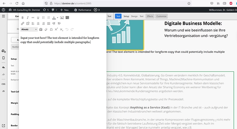Center-align the text
Viewport: 237px width, 129px height.
[x=38, y=23]
